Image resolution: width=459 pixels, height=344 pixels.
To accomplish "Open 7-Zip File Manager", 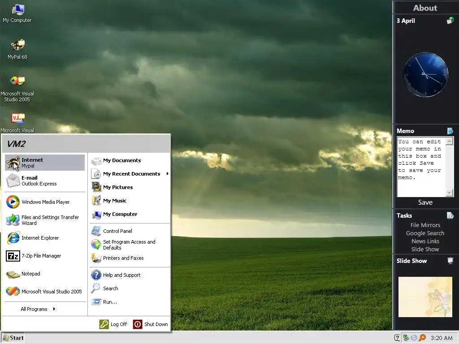I will [x=45, y=256].
